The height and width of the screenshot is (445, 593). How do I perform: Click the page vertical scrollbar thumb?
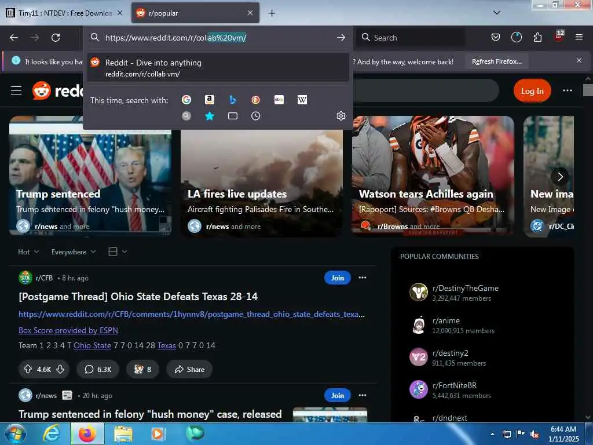[587, 90]
